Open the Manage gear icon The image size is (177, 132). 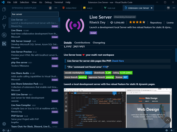tap(4, 124)
